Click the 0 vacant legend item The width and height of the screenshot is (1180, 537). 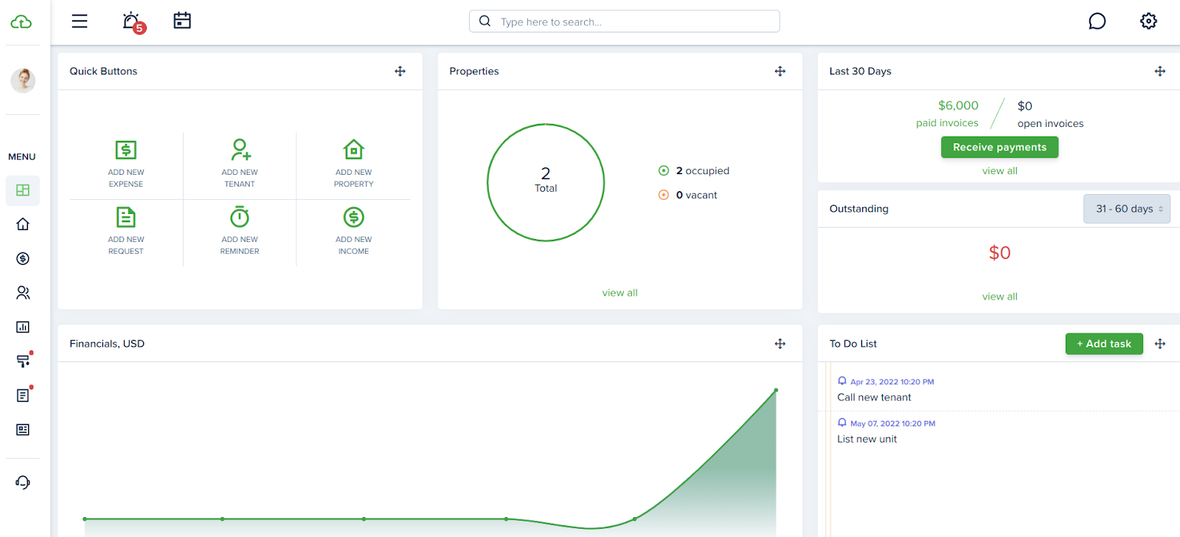pos(688,195)
